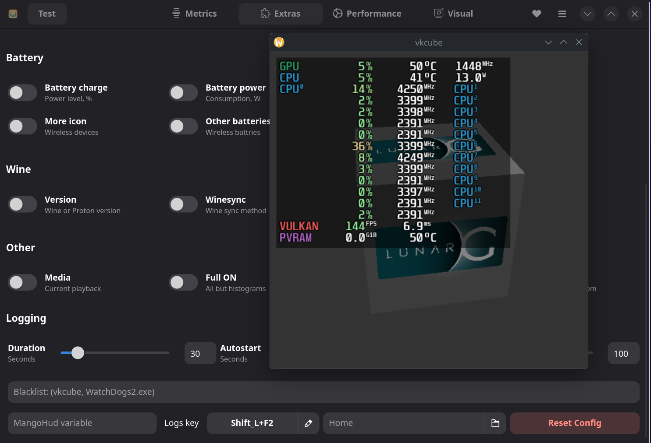This screenshot has height=443, width=651.
Task: Click the Metrics list icon
Action: click(x=176, y=13)
